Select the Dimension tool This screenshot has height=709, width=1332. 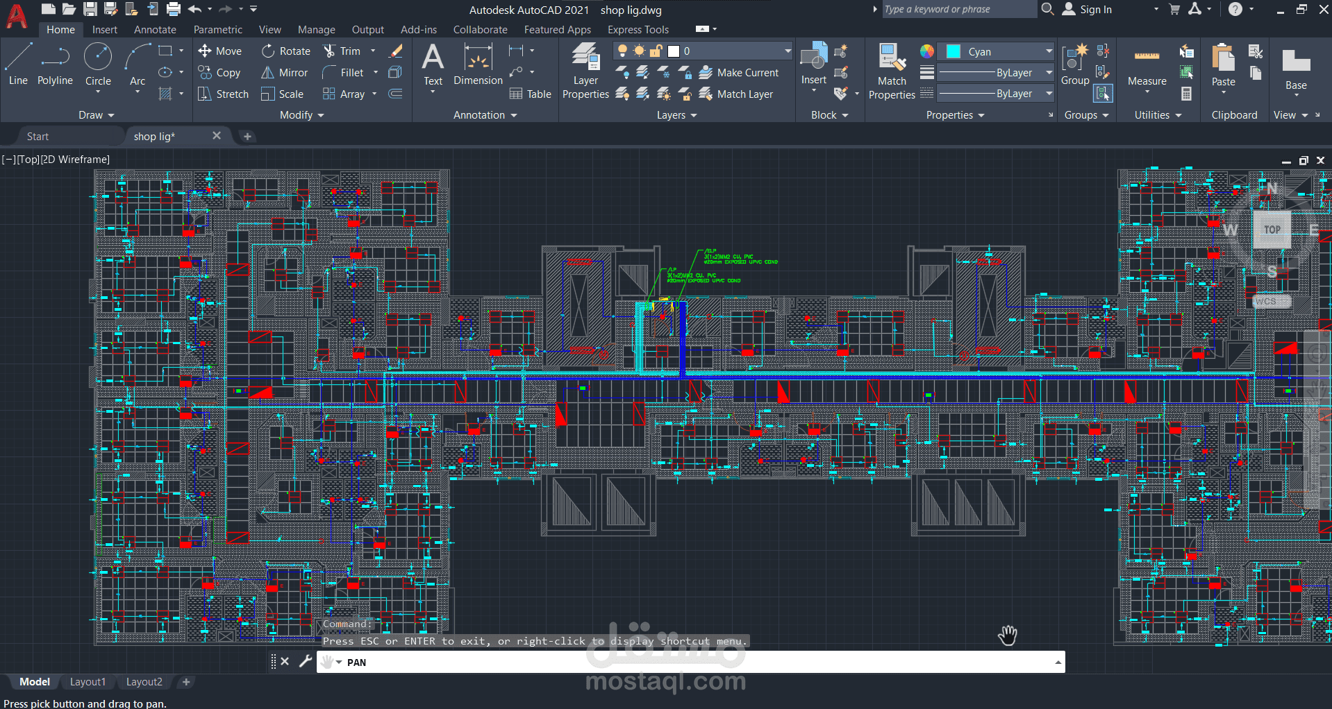478,64
